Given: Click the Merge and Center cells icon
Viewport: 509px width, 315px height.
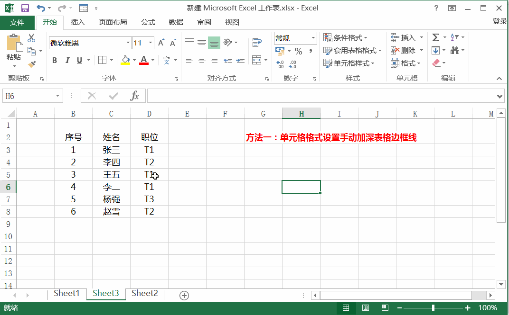Looking at the screenshot, I should click(x=257, y=60).
